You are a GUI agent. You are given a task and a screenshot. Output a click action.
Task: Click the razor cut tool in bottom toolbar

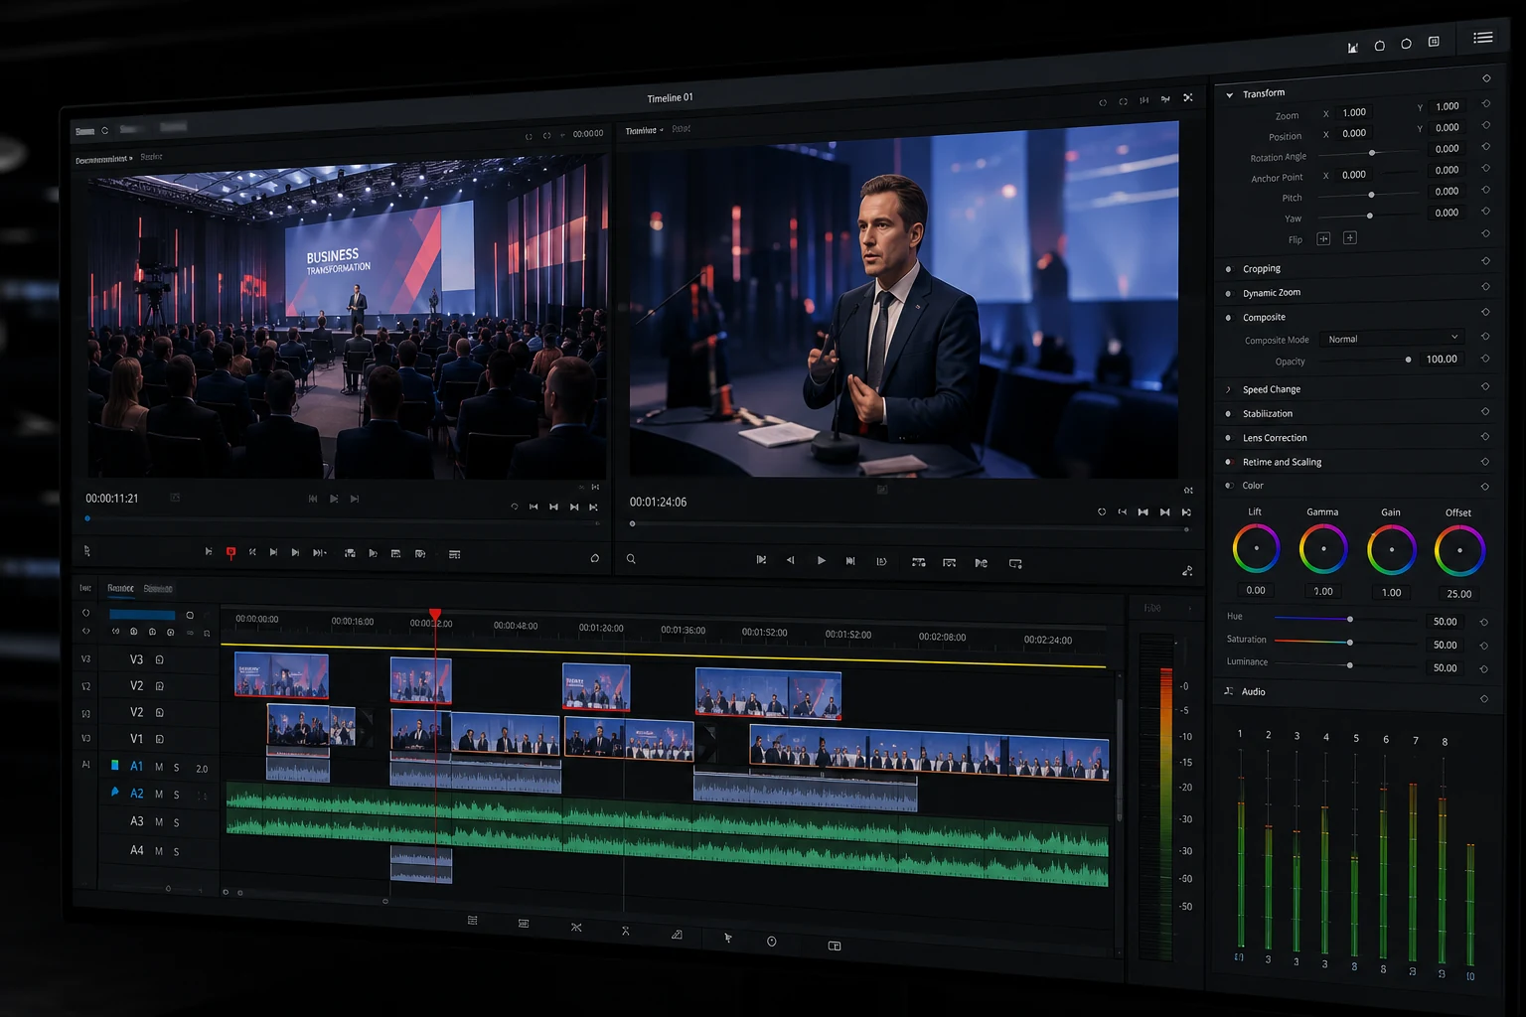[576, 928]
